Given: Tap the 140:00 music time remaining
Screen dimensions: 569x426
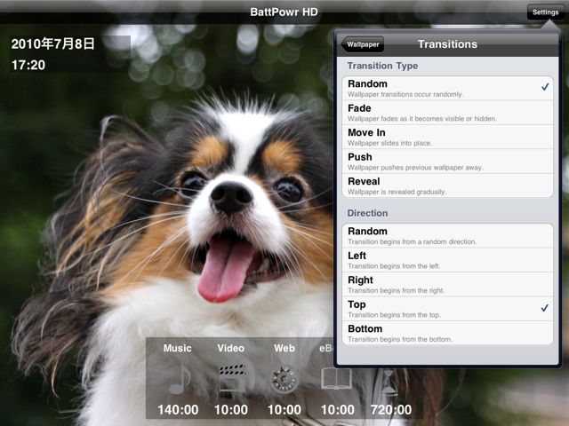Looking at the screenshot, I should [x=178, y=410].
